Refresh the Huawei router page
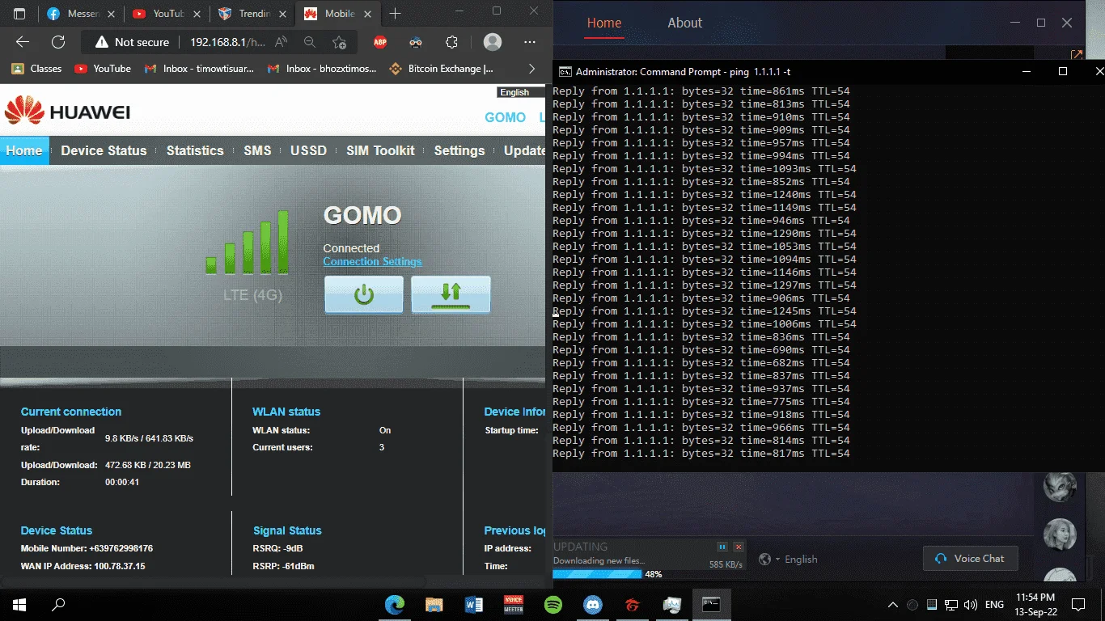The width and height of the screenshot is (1105, 621). click(x=58, y=42)
